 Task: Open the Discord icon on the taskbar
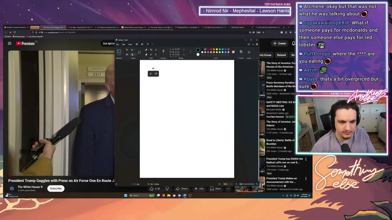(179, 196)
